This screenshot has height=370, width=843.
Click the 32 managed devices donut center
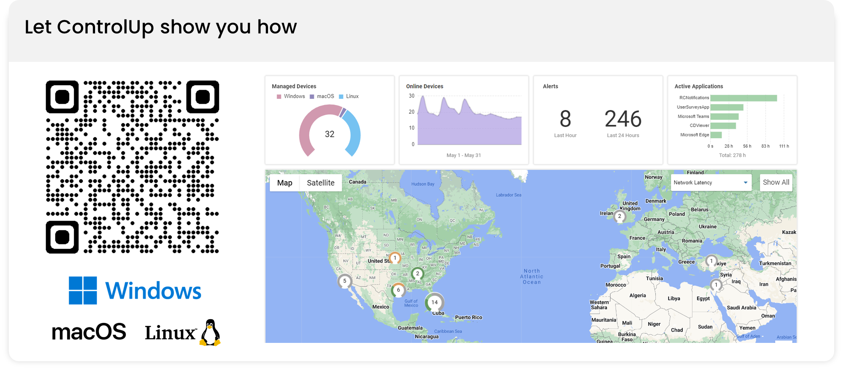[329, 134]
